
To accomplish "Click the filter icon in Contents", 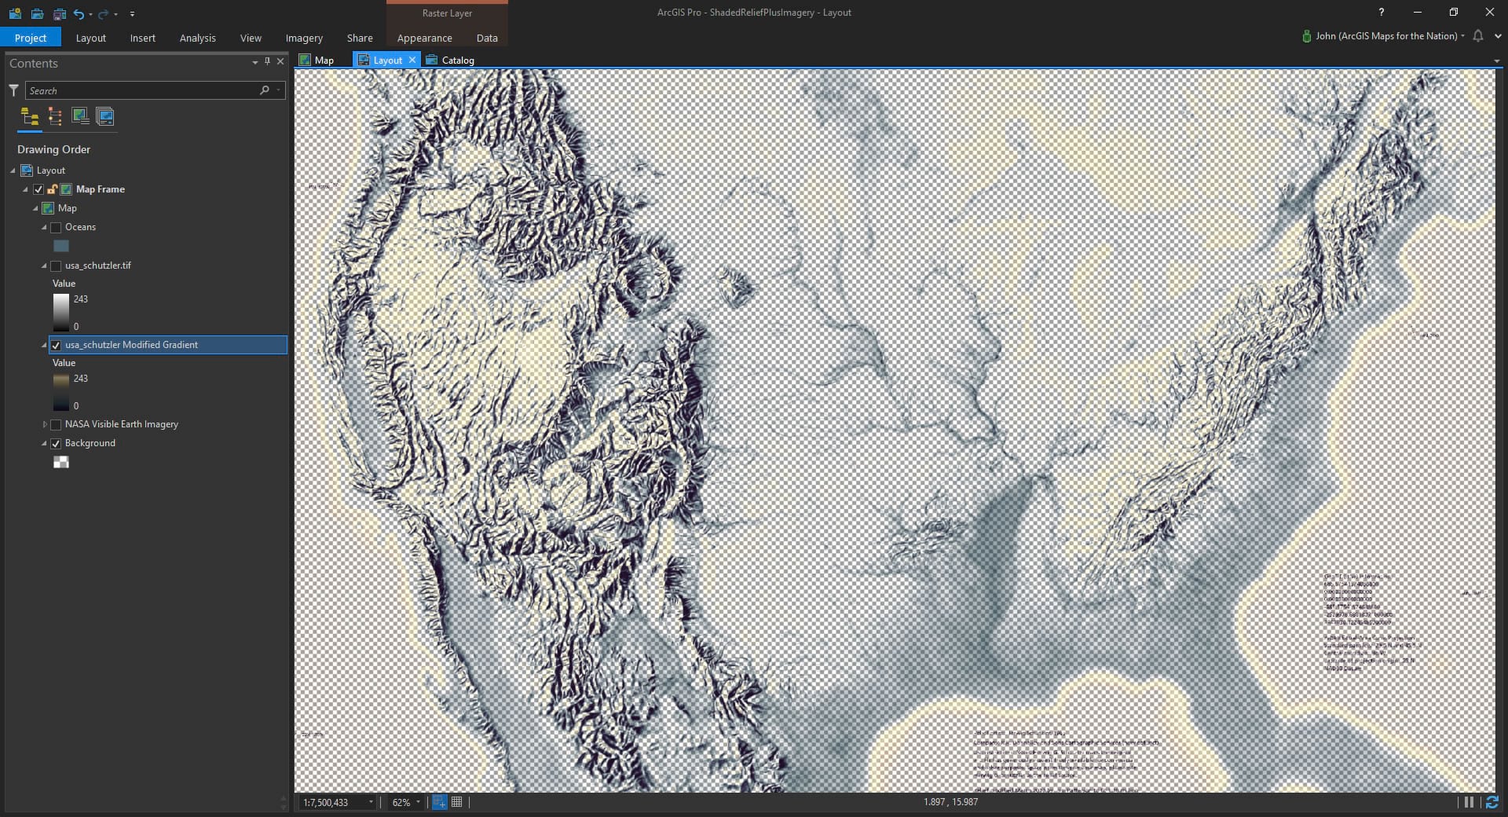I will [x=13, y=90].
